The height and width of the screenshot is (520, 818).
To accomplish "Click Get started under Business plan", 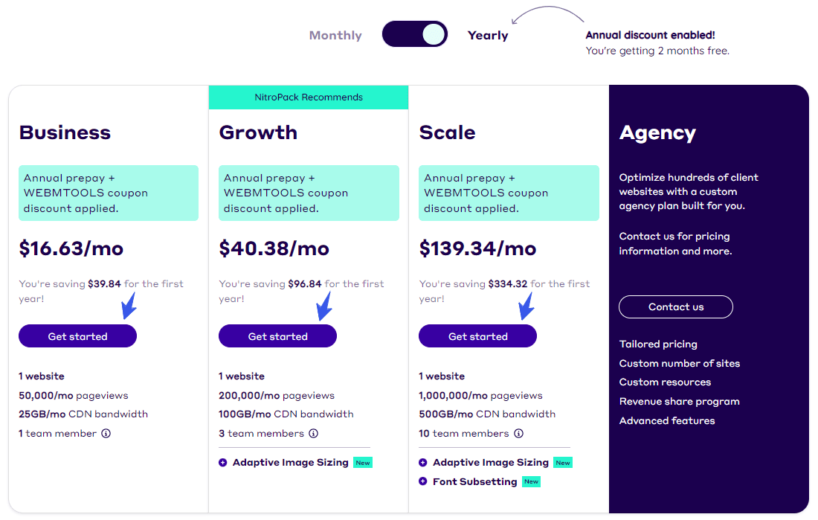I will (x=77, y=336).
